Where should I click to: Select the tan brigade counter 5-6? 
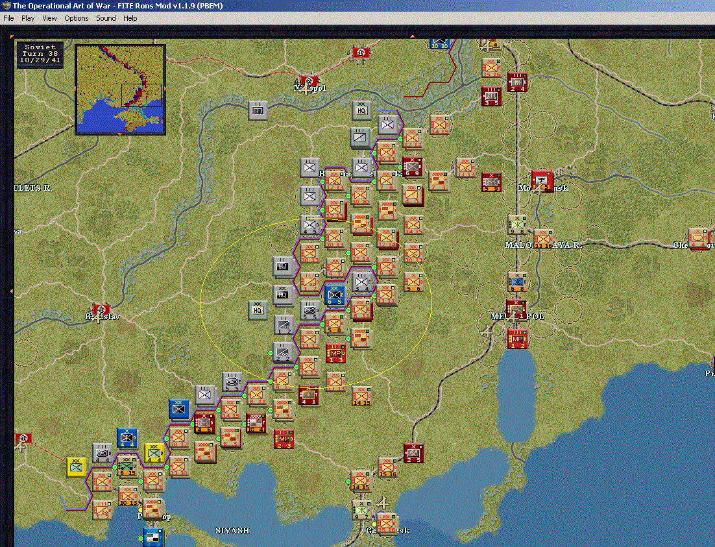pyautogui.click(x=413, y=282)
